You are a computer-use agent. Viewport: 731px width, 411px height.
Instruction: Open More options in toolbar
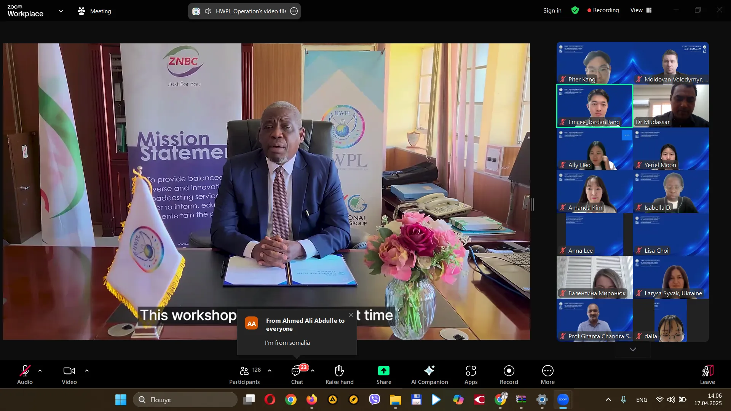[x=547, y=375]
